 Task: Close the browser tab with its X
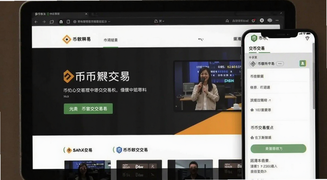[86, 14]
